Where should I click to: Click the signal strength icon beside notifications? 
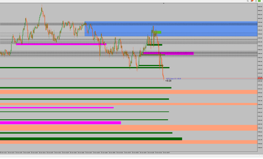click(256, 1)
